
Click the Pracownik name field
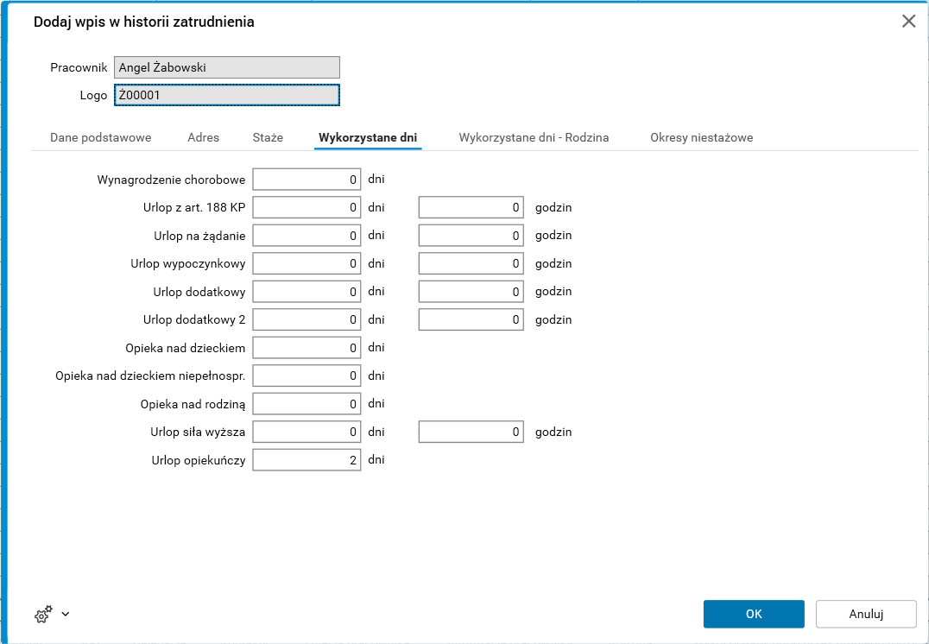point(227,67)
